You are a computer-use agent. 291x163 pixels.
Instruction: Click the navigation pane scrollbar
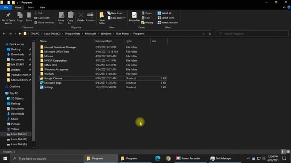pyautogui.click(x=33, y=91)
